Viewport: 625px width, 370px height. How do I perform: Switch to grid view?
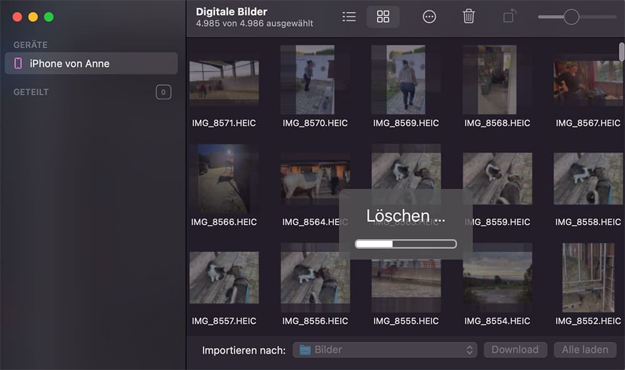pyautogui.click(x=383, y=17)
